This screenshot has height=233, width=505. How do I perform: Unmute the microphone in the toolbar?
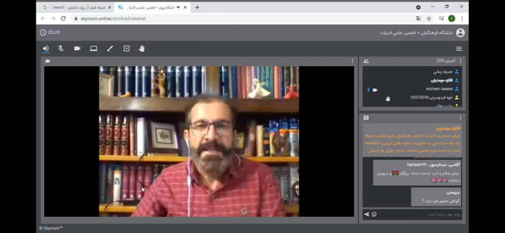point(61,49)
